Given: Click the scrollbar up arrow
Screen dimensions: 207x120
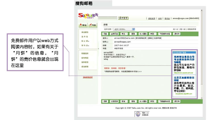Looking at the screenshot, I should coord(202,10).
